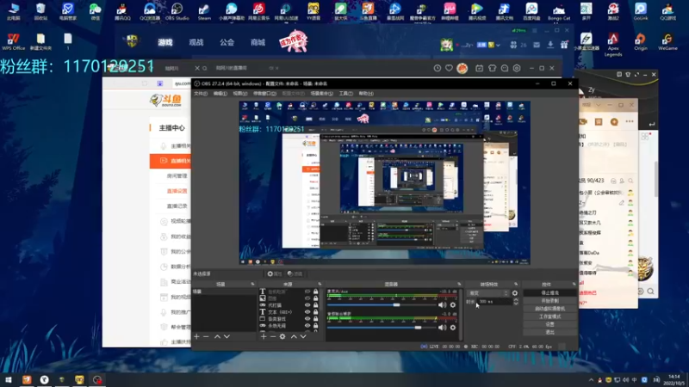
Task: Float the 转场特效 (Transitions) dock via its header icon
Action: [x=516, y=285]
